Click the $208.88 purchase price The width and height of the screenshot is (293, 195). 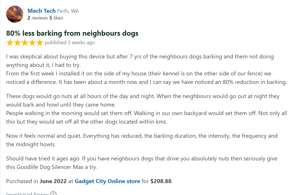coord(161,181)
